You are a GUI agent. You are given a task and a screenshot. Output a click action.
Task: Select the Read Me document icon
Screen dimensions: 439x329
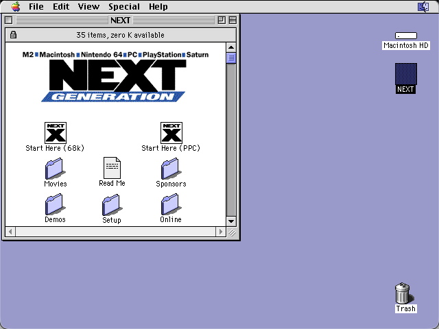click(x=112, y=168)
